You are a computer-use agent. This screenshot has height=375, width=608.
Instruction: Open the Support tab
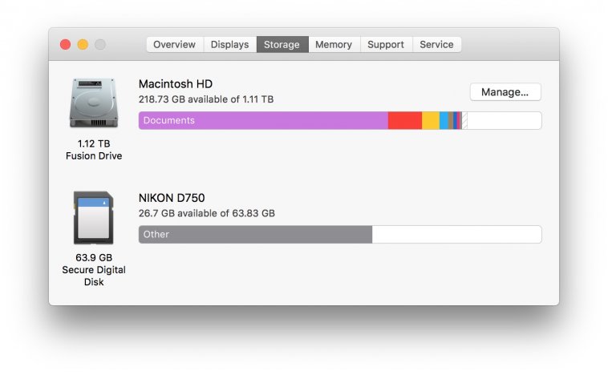pyautogui.click(x=386, y=45)
